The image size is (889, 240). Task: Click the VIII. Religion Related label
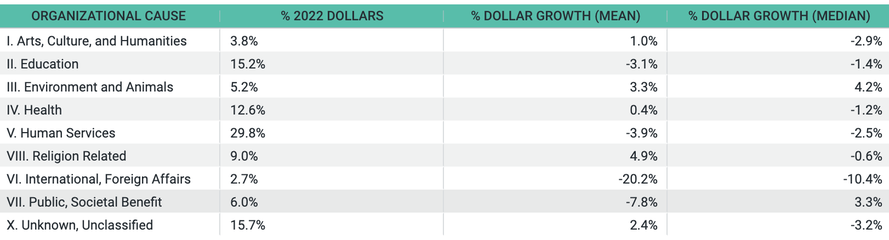(66, 156)
